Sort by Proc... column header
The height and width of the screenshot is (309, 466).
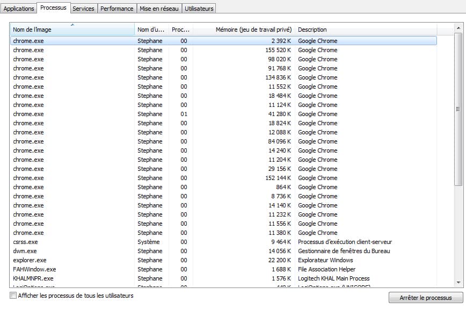tap(181, 30)
